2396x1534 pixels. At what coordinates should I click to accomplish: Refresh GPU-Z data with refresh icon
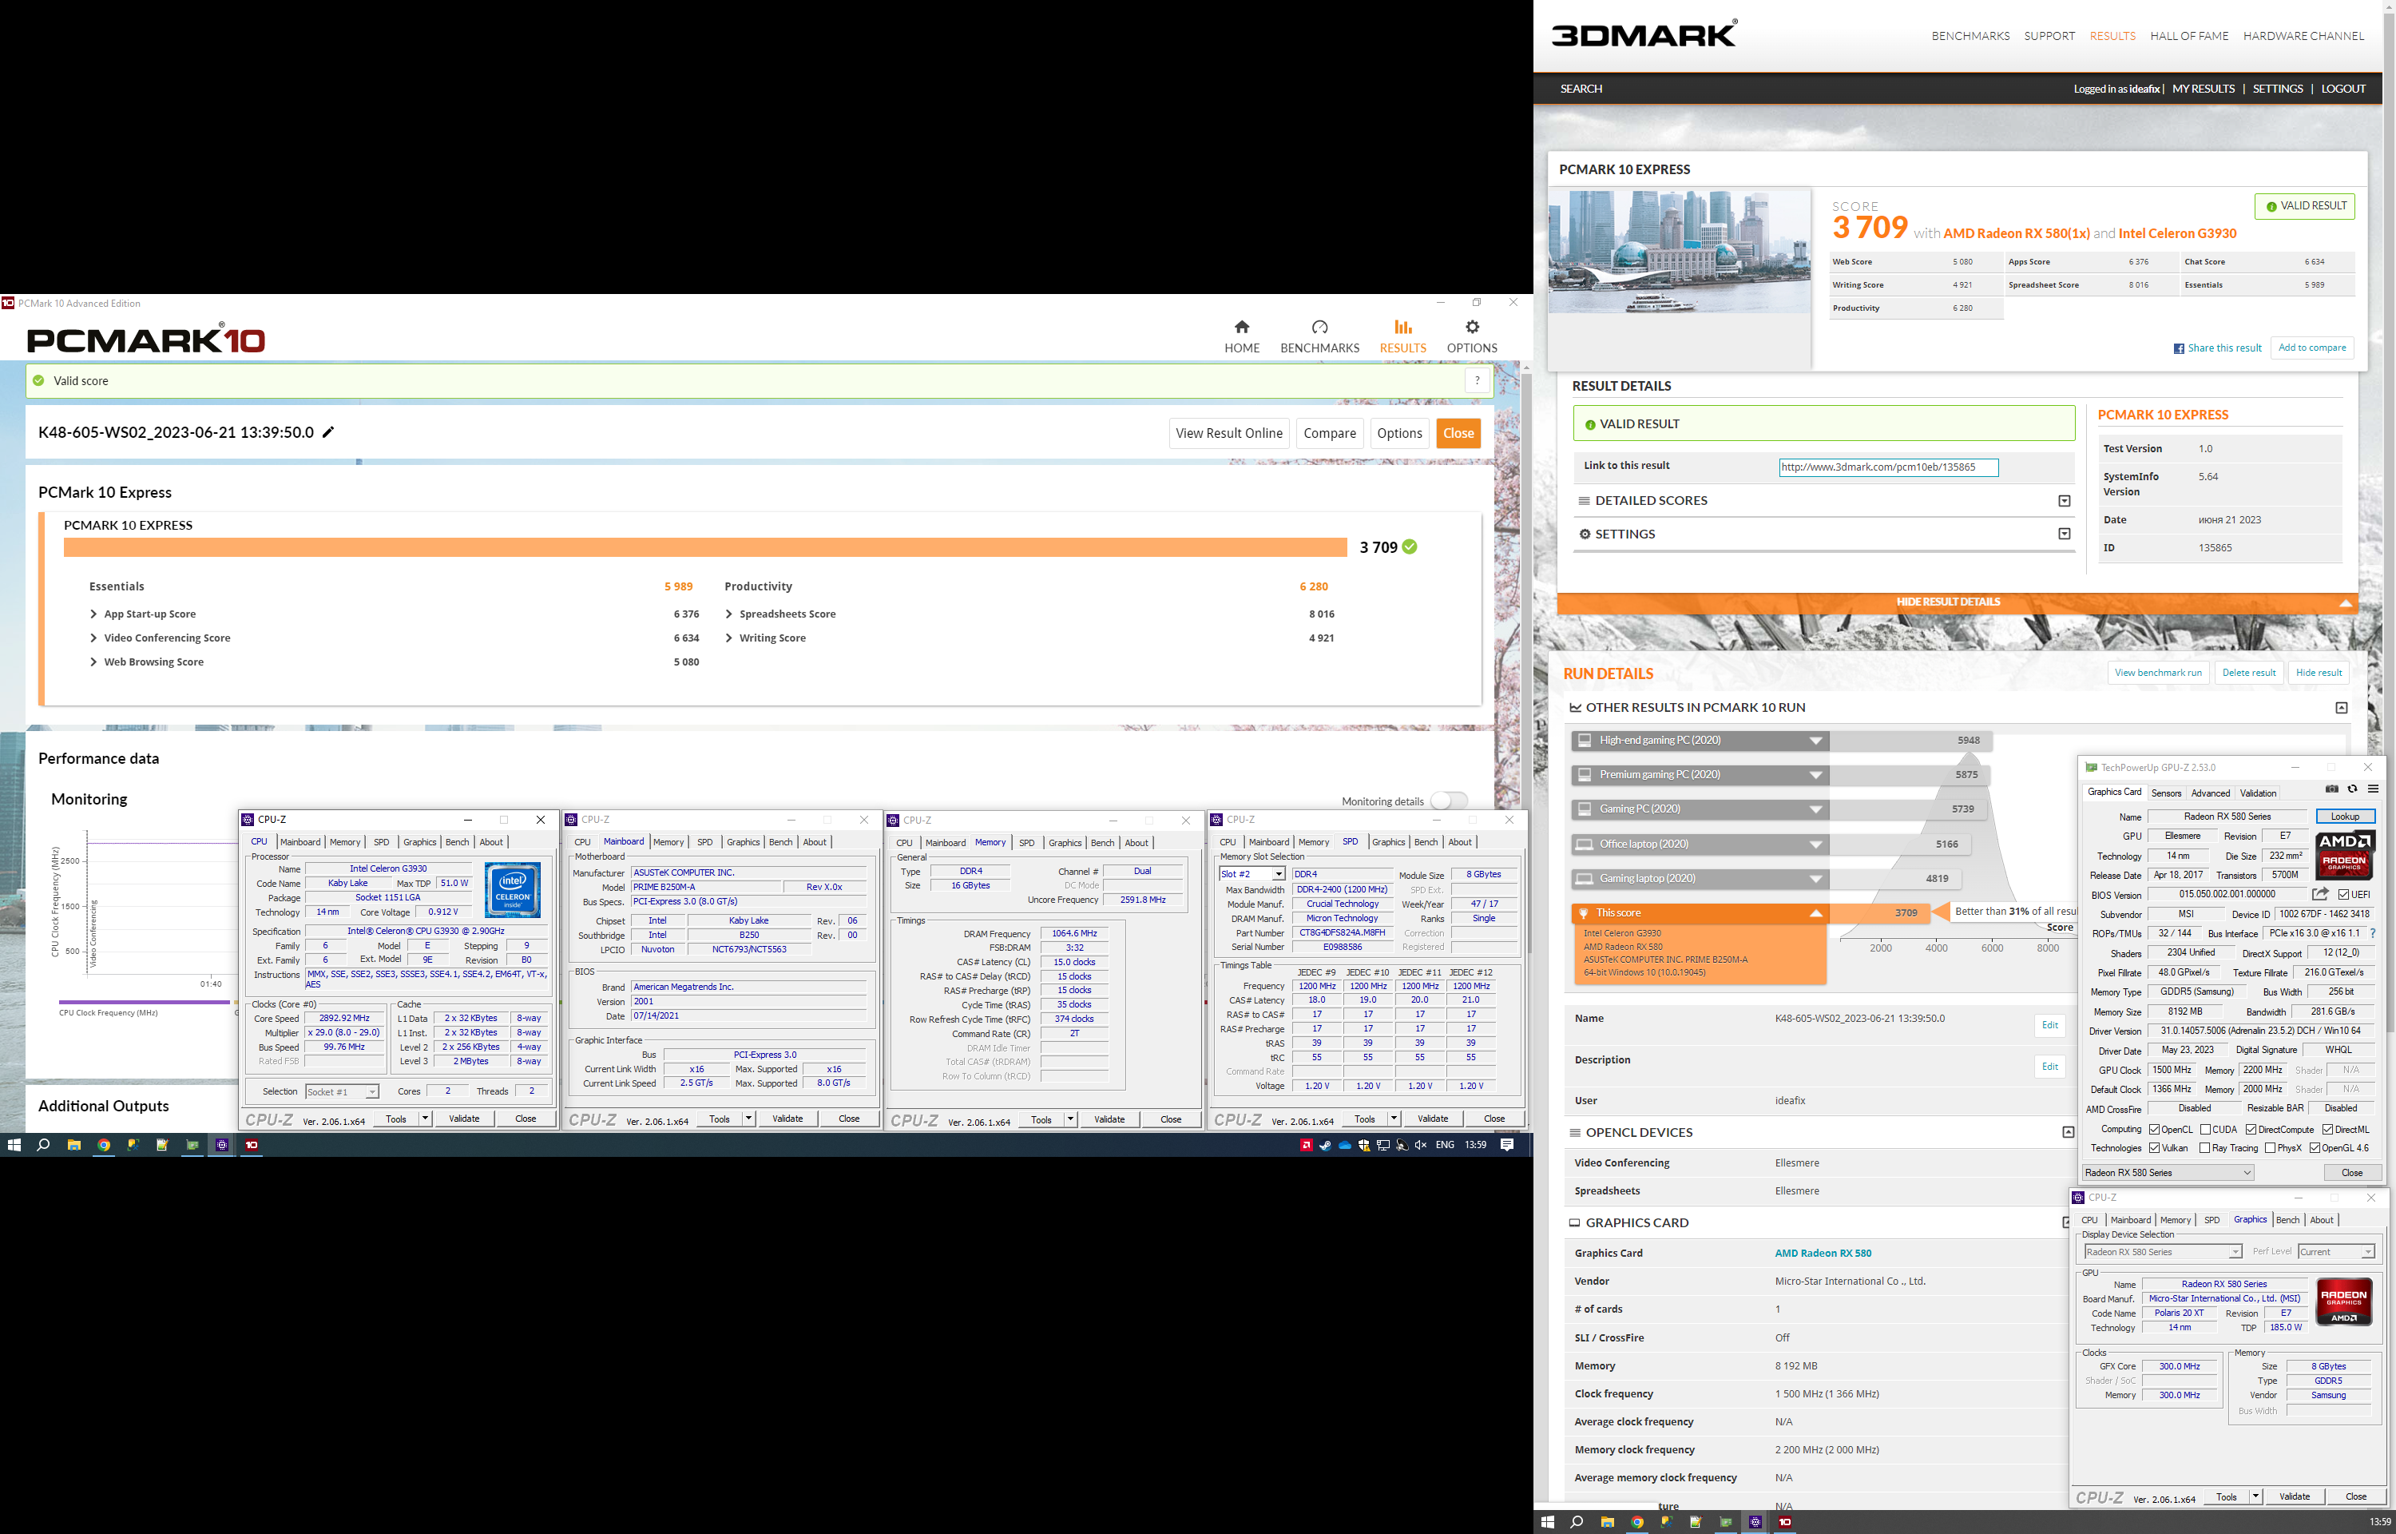pyautogui.click(x=2352, y=789)
